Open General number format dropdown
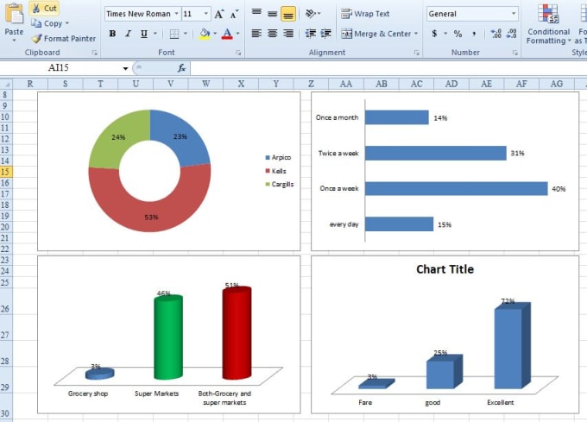Screen dimensions: 587x422 tap(514, 14)
